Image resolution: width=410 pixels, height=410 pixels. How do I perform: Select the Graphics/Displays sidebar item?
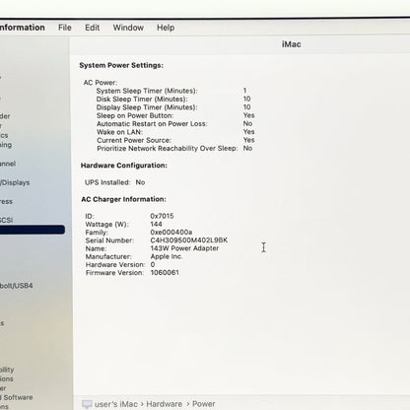pos(15,182)
